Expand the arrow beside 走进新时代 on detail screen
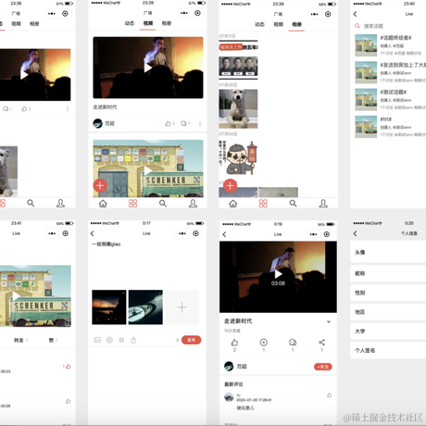 [x=329, y=322]
